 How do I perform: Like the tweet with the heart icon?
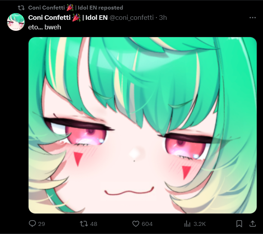coord(136,224)
